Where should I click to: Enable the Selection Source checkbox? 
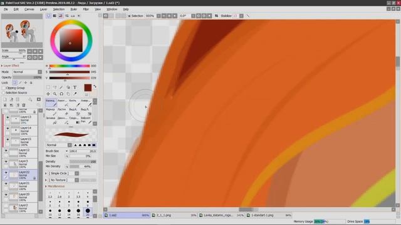click(4, 93)
